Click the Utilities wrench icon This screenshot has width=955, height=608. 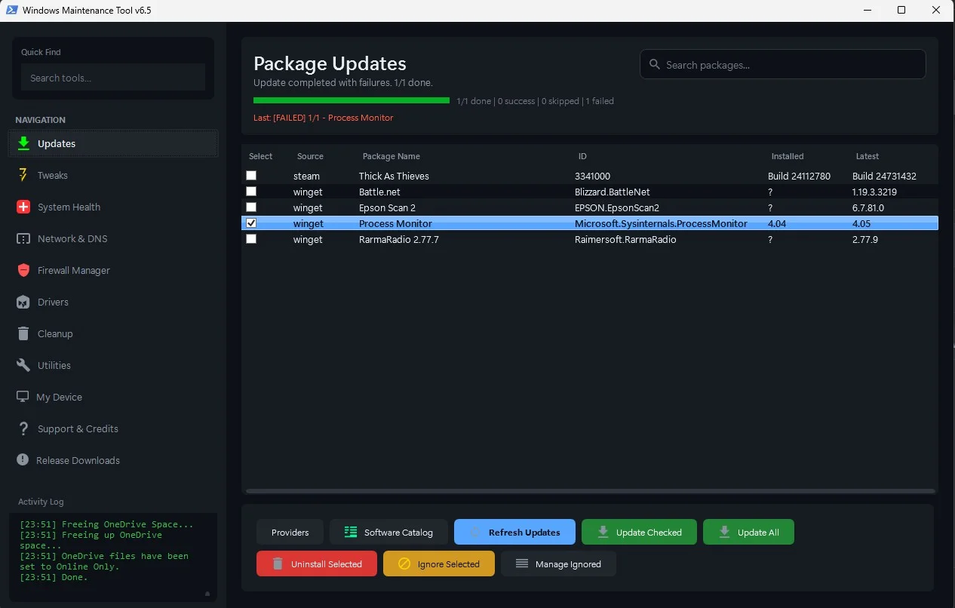pos(23,365)
